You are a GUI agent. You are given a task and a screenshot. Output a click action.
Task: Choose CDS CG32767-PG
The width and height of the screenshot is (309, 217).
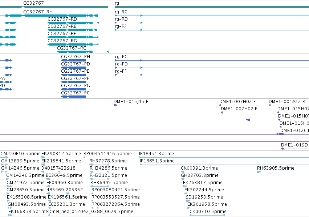76,86
